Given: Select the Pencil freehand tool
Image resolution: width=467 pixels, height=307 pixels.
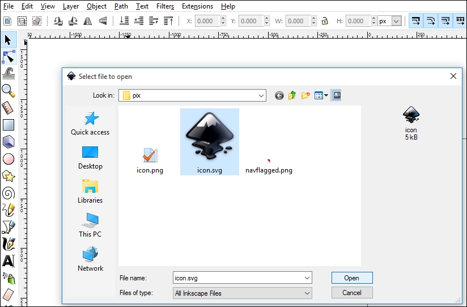Looking at the screenshot, I should [9, 210].
